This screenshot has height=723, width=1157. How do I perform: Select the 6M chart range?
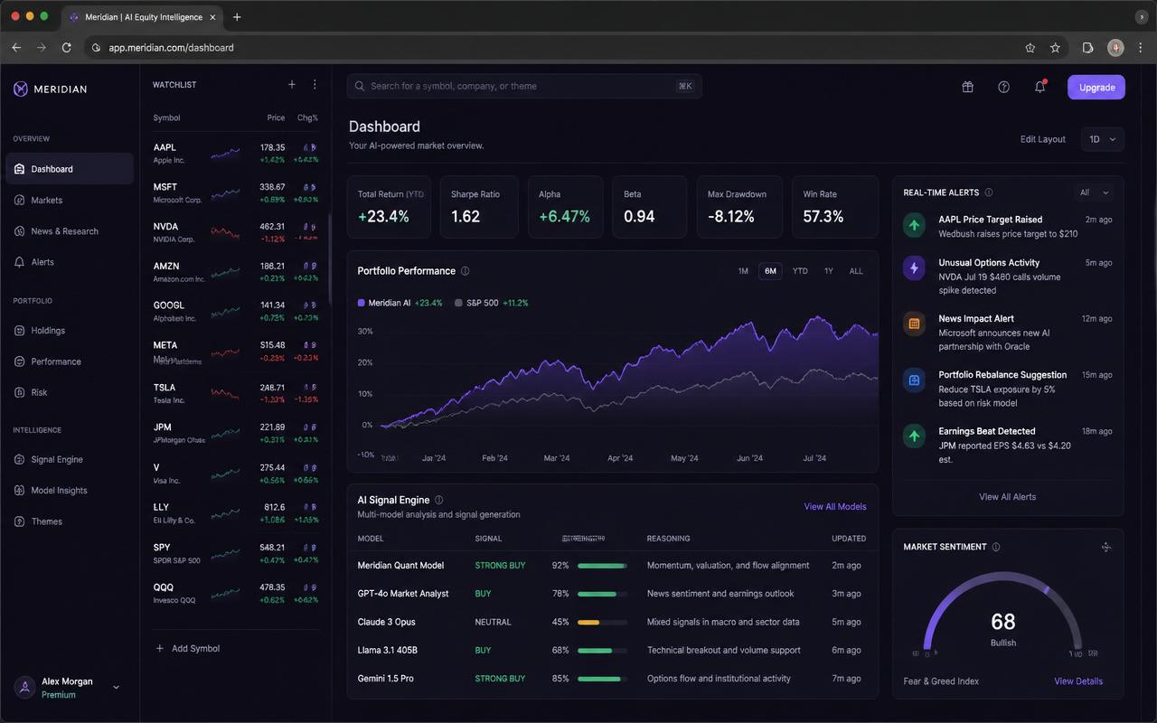click(770, 271)
